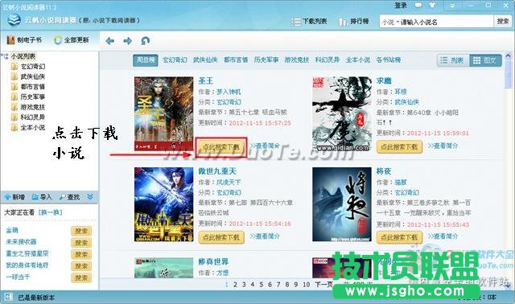The width and height of the screenshot is (515, 304).
Task: Open the 下载列表 download list
Action: click(309, 22)
